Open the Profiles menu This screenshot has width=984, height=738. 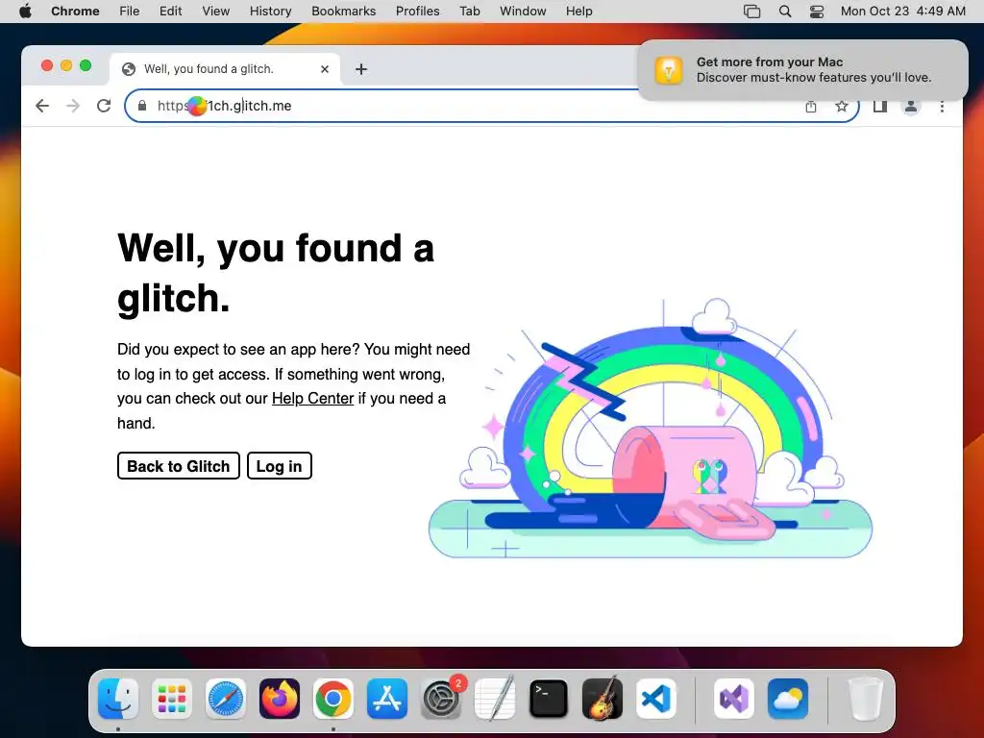[x=417, y=12]
